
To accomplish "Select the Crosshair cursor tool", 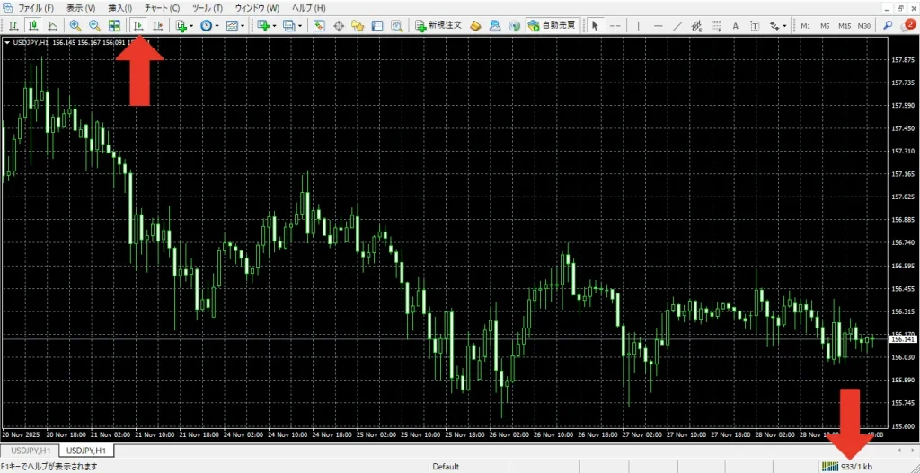I will click(615, 26).
